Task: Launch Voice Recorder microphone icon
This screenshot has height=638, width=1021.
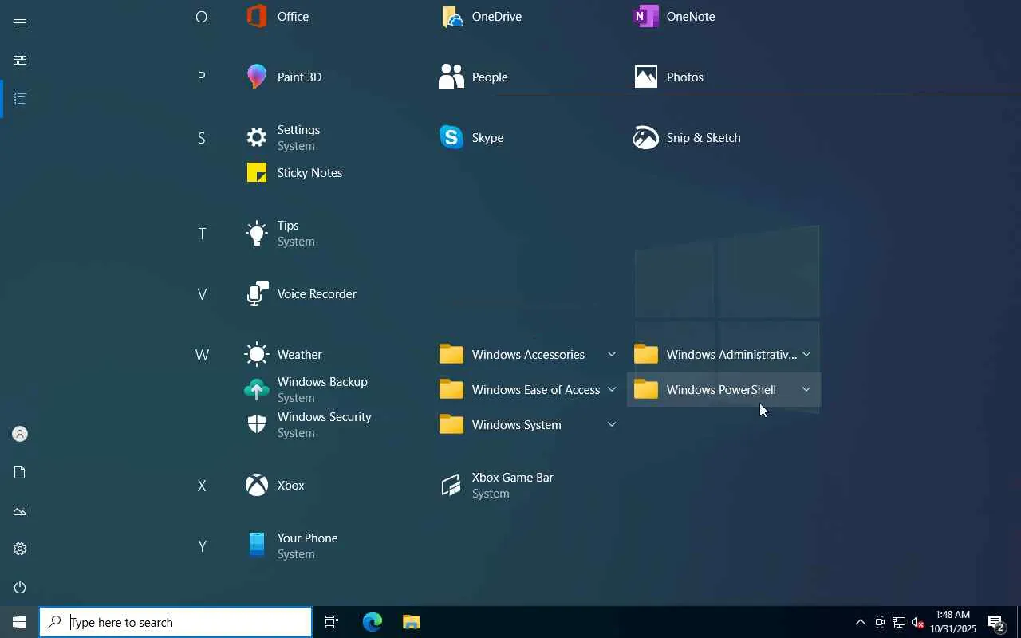Action: [257, 293]
